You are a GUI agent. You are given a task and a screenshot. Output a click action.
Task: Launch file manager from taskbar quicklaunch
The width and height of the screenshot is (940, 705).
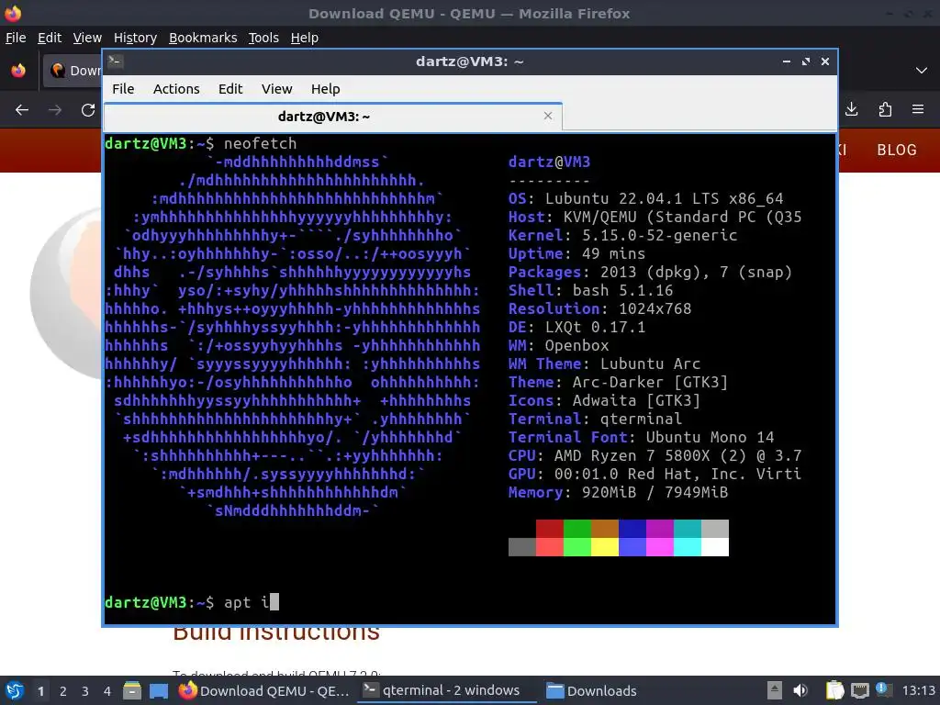coord(132,690)
